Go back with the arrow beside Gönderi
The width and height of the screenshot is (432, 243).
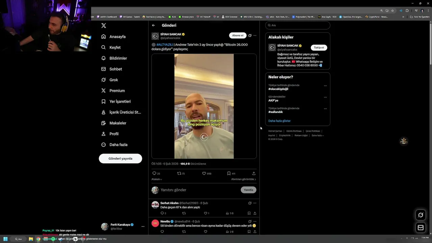click(154, 25)
